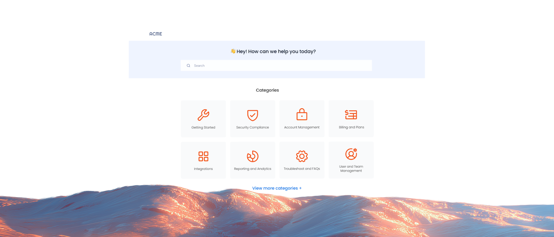Open the Integrations label

point(203,169)
